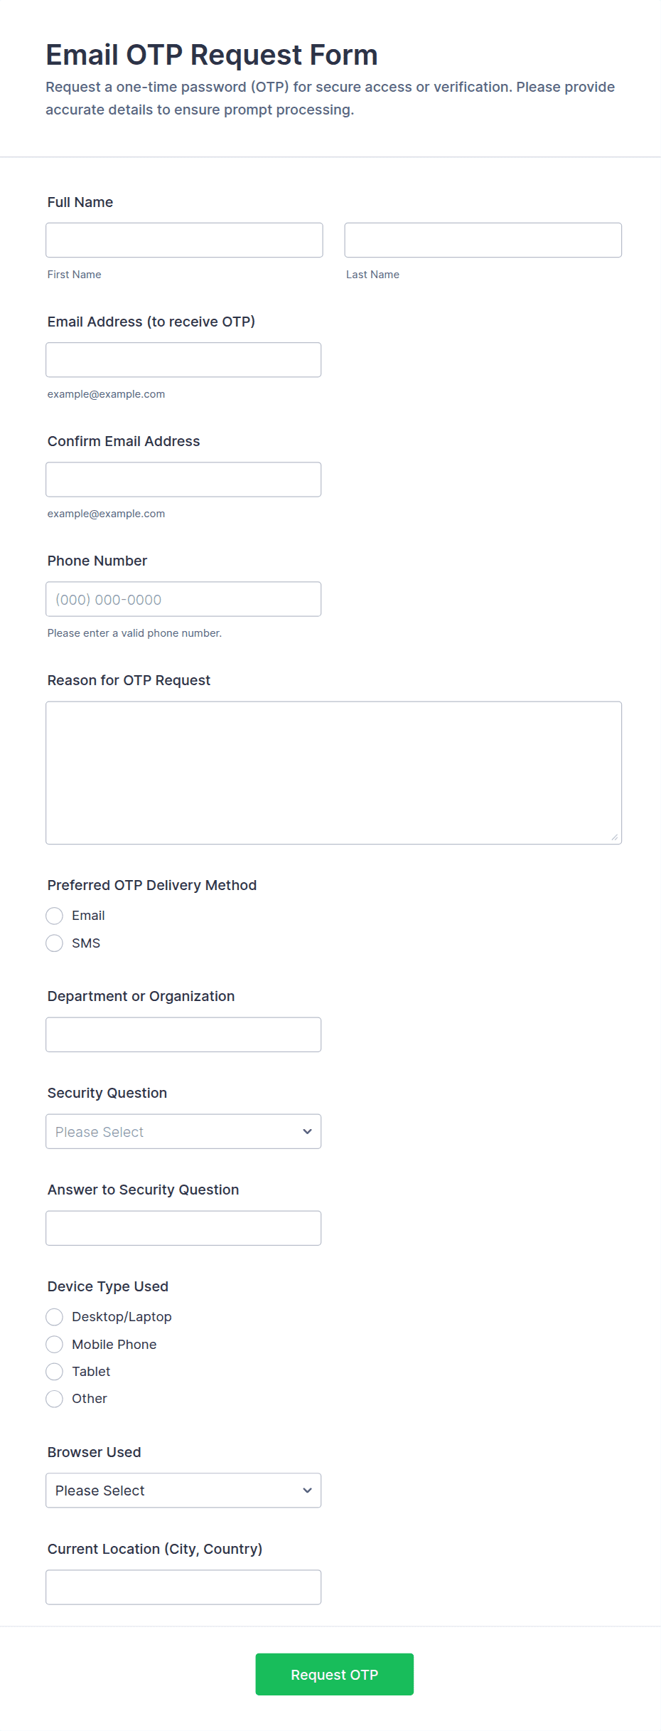
Task: Select Other as device type
Action: [x=55, y=1399]
